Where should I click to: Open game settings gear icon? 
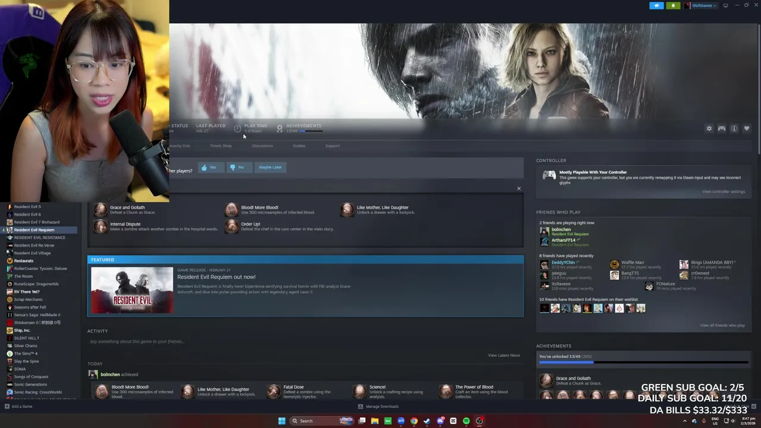tap(709, 128)
